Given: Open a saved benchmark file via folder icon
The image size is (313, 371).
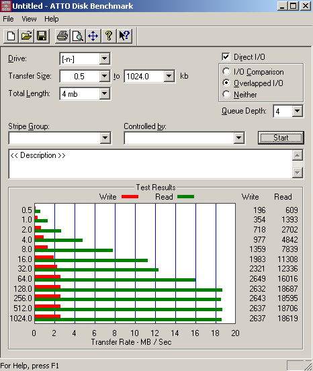Looking at the screenshot, I should click(26, 36).
